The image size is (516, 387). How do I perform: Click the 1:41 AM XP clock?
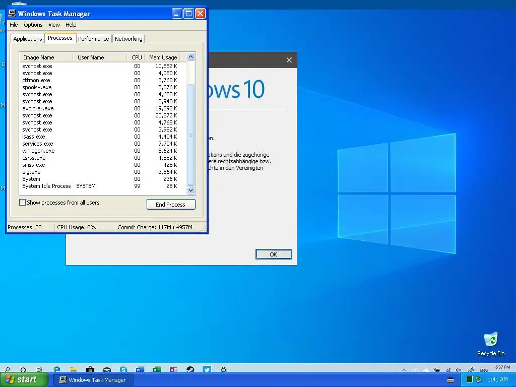497,379
